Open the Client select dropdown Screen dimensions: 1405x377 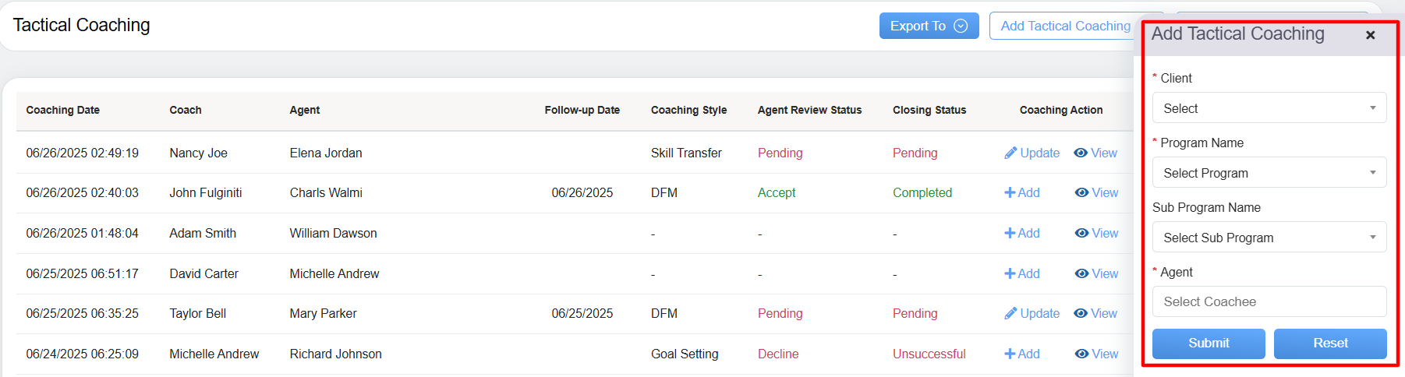click(x=1269, y=108)
